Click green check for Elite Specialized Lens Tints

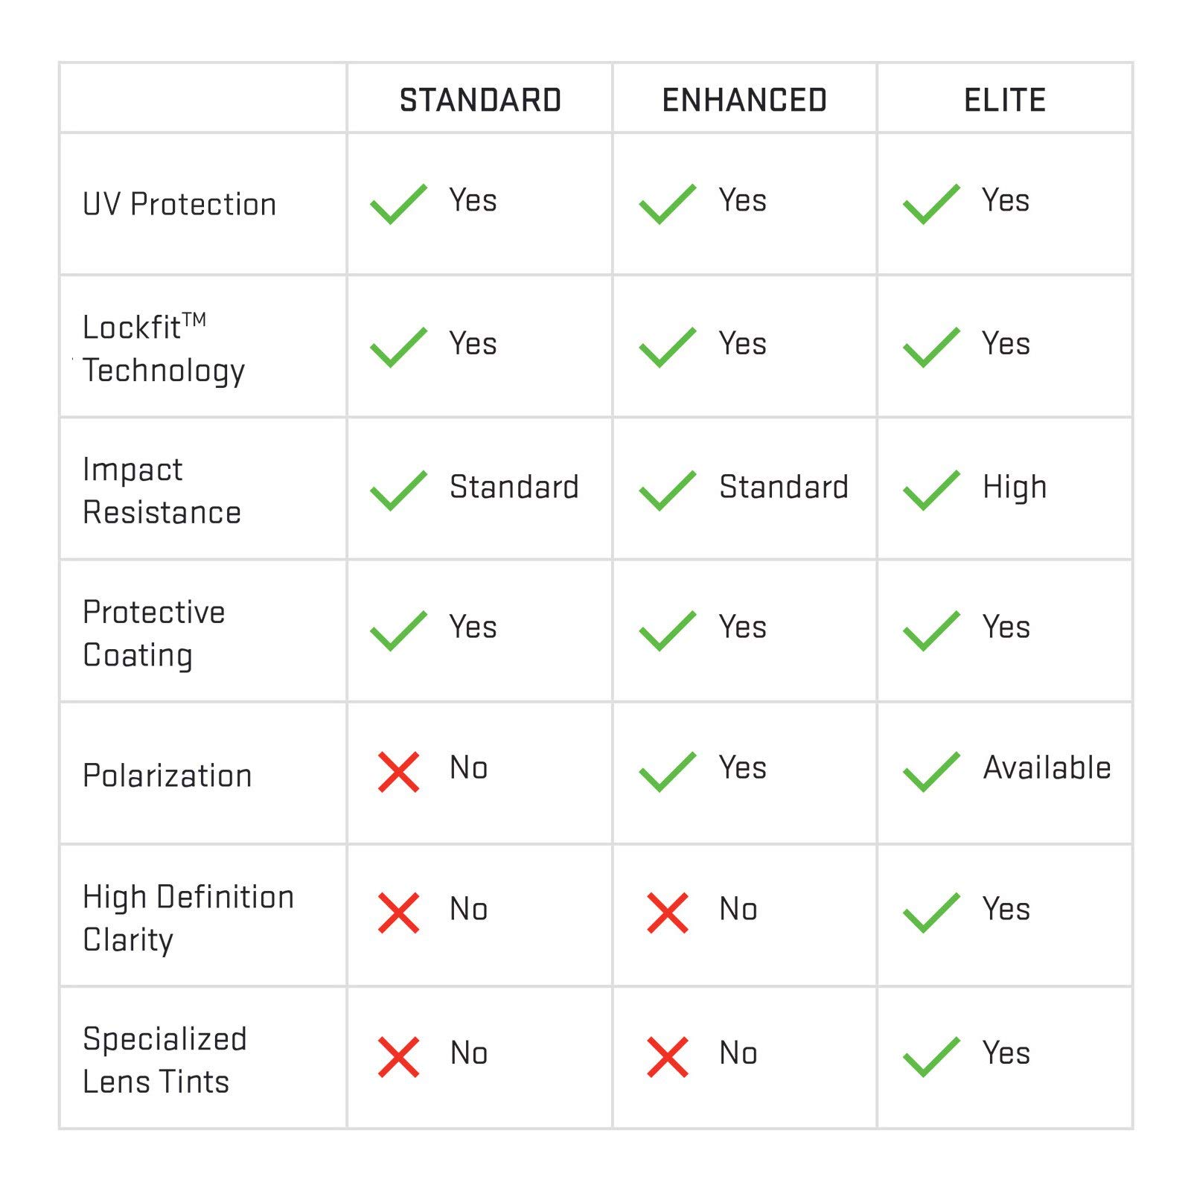click(x=930, y=1056)
